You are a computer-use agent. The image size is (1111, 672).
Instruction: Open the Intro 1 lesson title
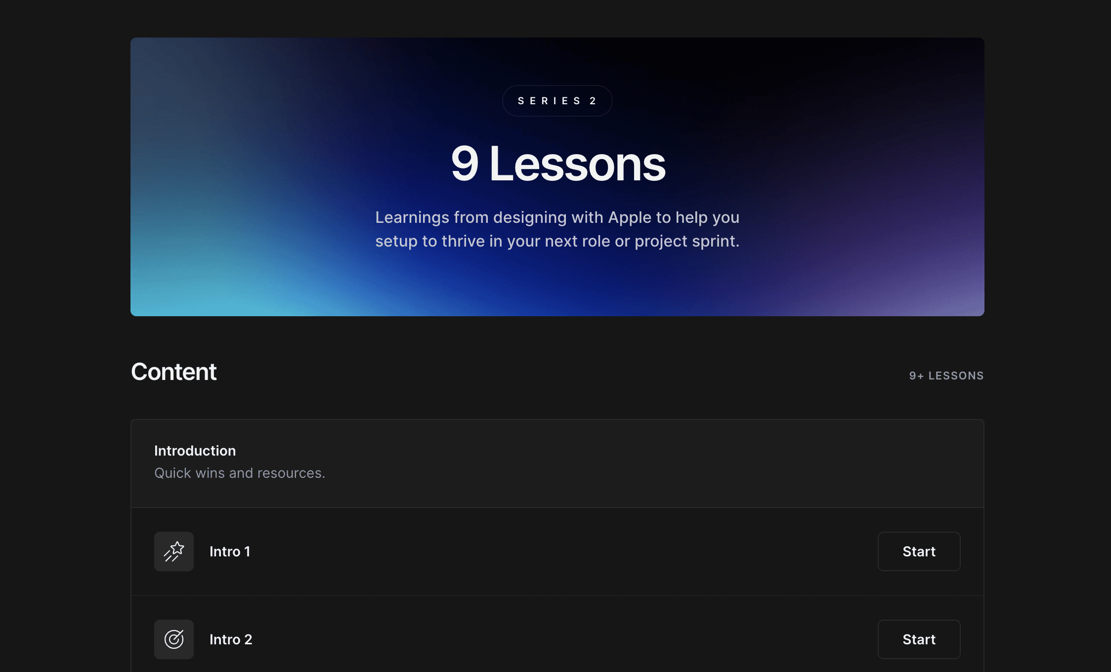[x=230, y=551]
